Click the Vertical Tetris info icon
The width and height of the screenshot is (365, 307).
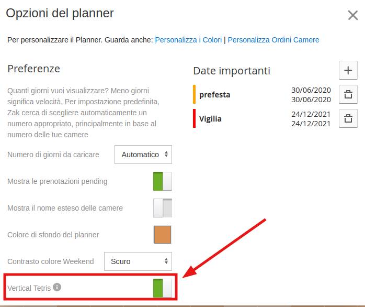point(58,287)
